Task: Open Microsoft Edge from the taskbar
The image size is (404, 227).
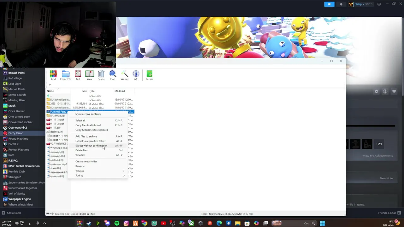Action: pyautogui.click(x=219, y=223)
